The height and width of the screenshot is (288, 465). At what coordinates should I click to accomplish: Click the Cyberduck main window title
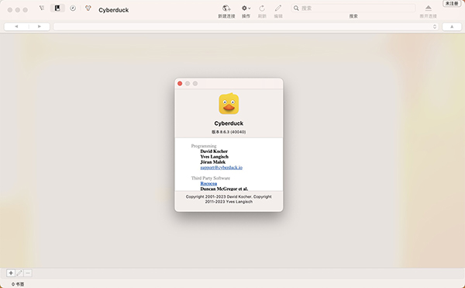[x=114, y=10]
